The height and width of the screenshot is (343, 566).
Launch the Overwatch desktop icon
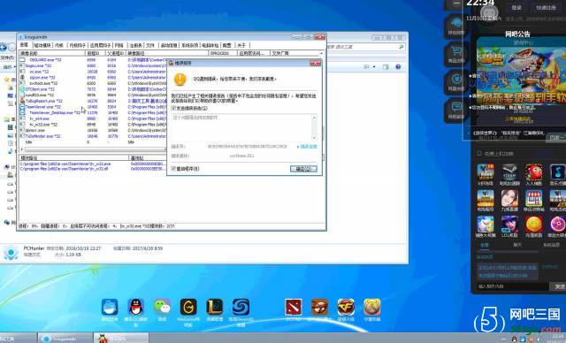pyautogui.click(x=372, y=308)
